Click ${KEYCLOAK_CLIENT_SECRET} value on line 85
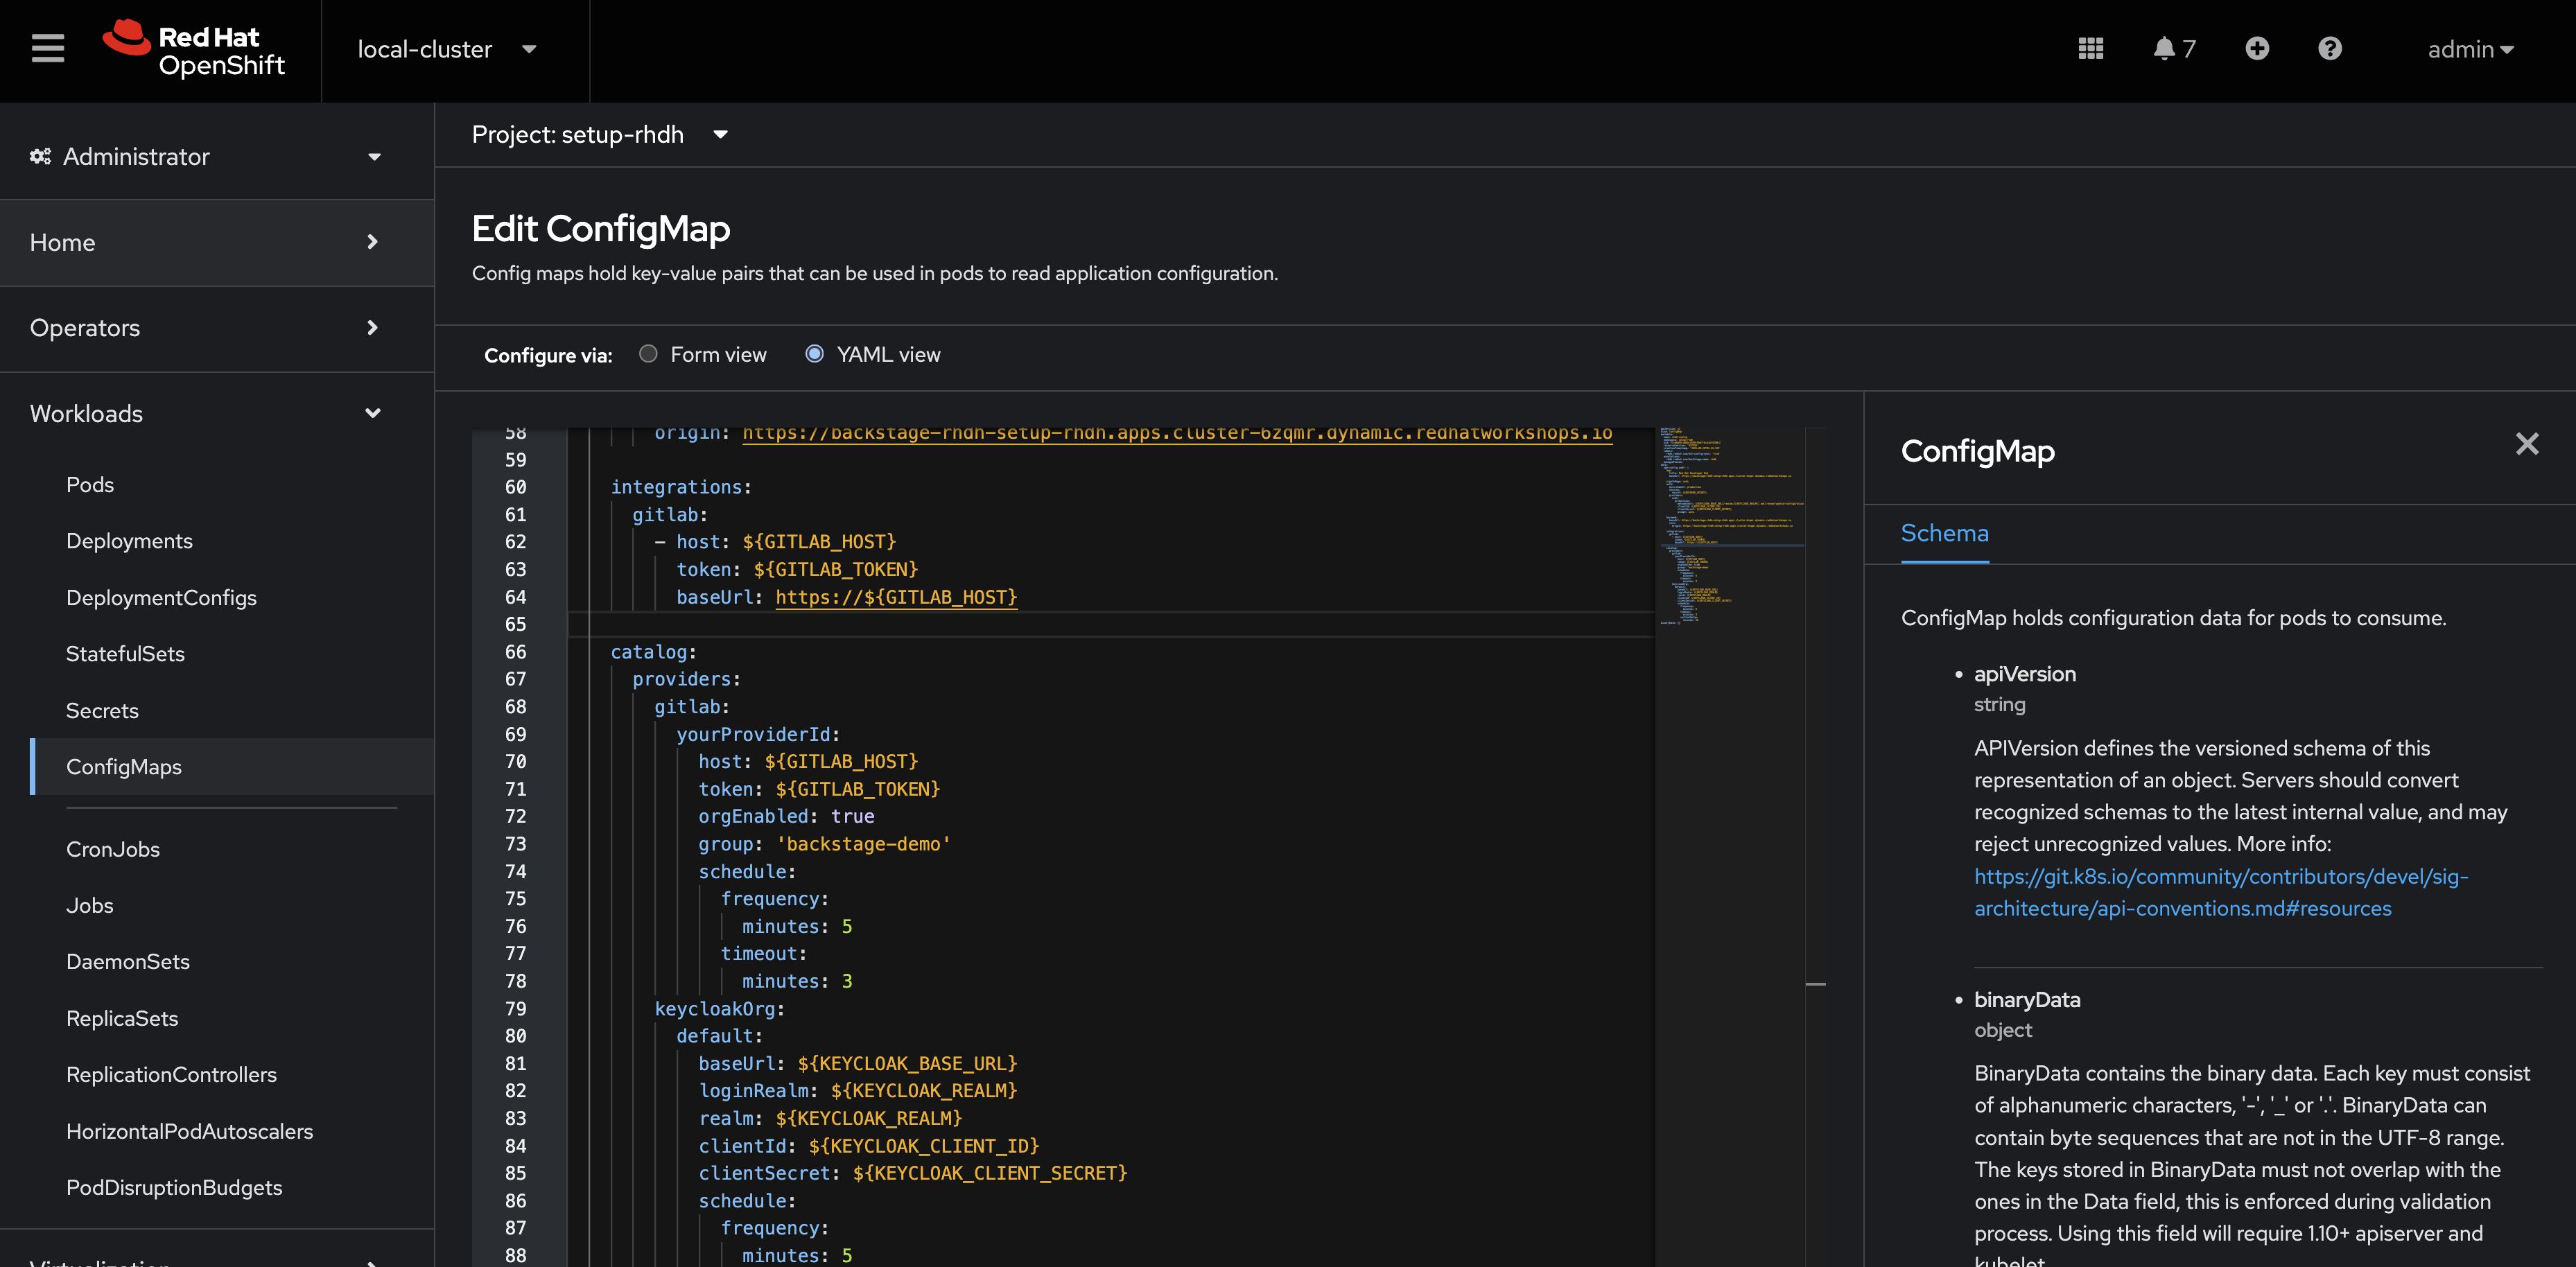 coord(990,1174)
